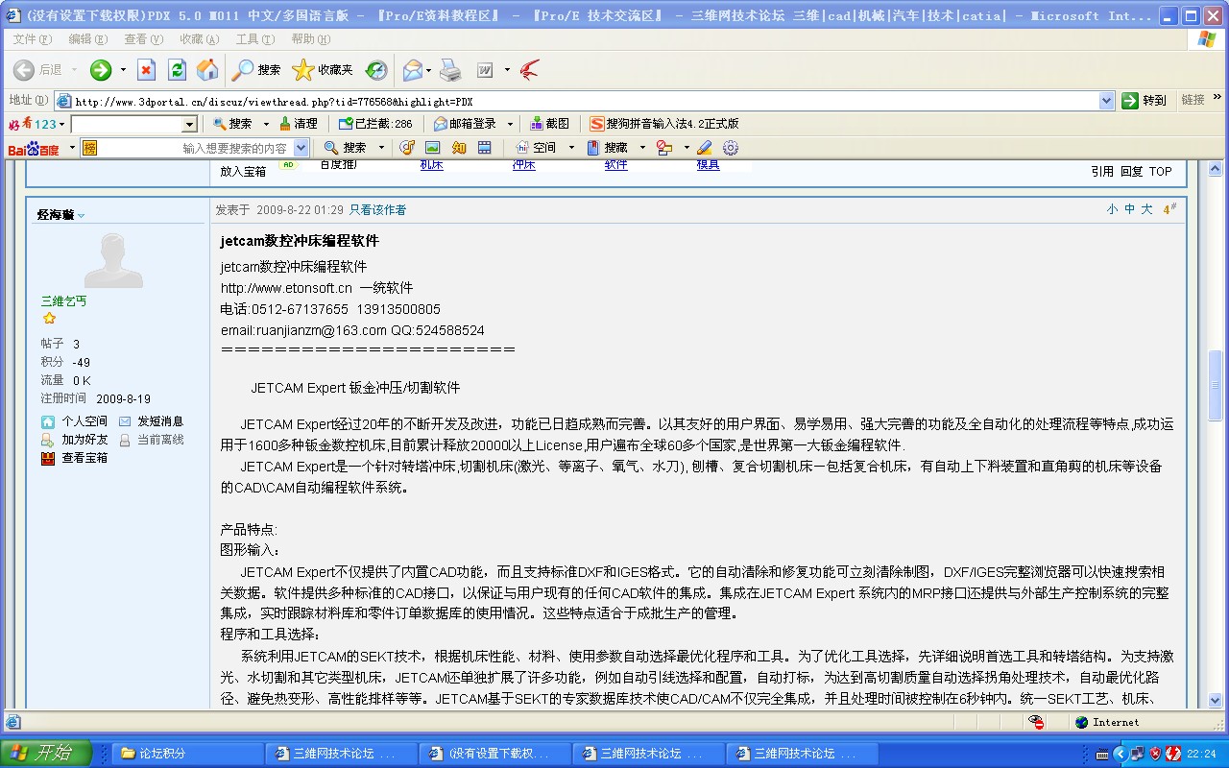The height and width of the screenshot is (768, 1229).
Task: Go to the home page icon
Action: click(x=207, y=70)
